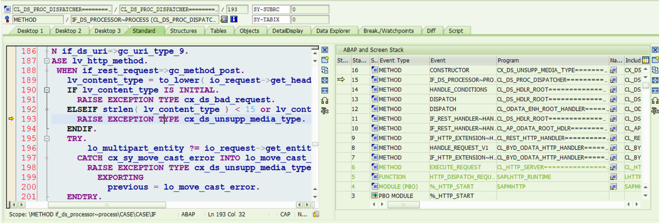This screenshot has width=659, height=223.
Task: Open the Data Explorer tab
Action: click(333, 31)
